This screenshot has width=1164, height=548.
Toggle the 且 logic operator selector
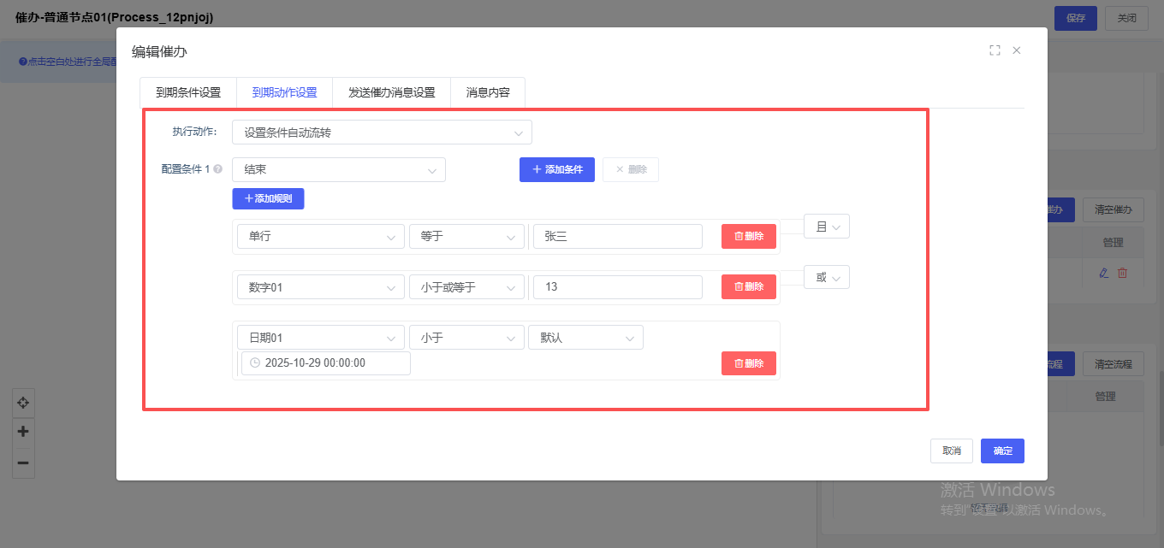[827, 227]
